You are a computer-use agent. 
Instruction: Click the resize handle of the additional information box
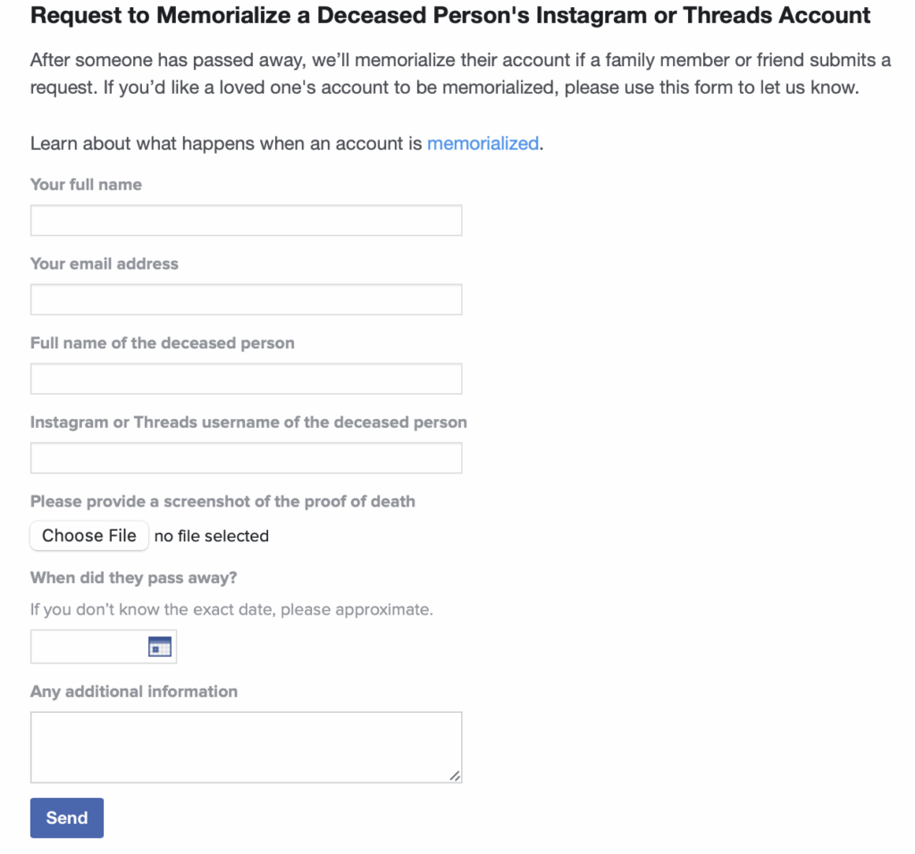pyautogui.click(x=455, y=776)
